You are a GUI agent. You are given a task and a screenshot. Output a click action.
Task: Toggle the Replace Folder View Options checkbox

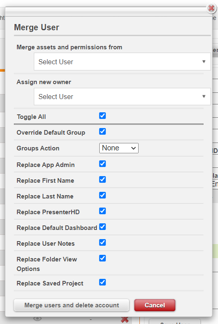103,258
